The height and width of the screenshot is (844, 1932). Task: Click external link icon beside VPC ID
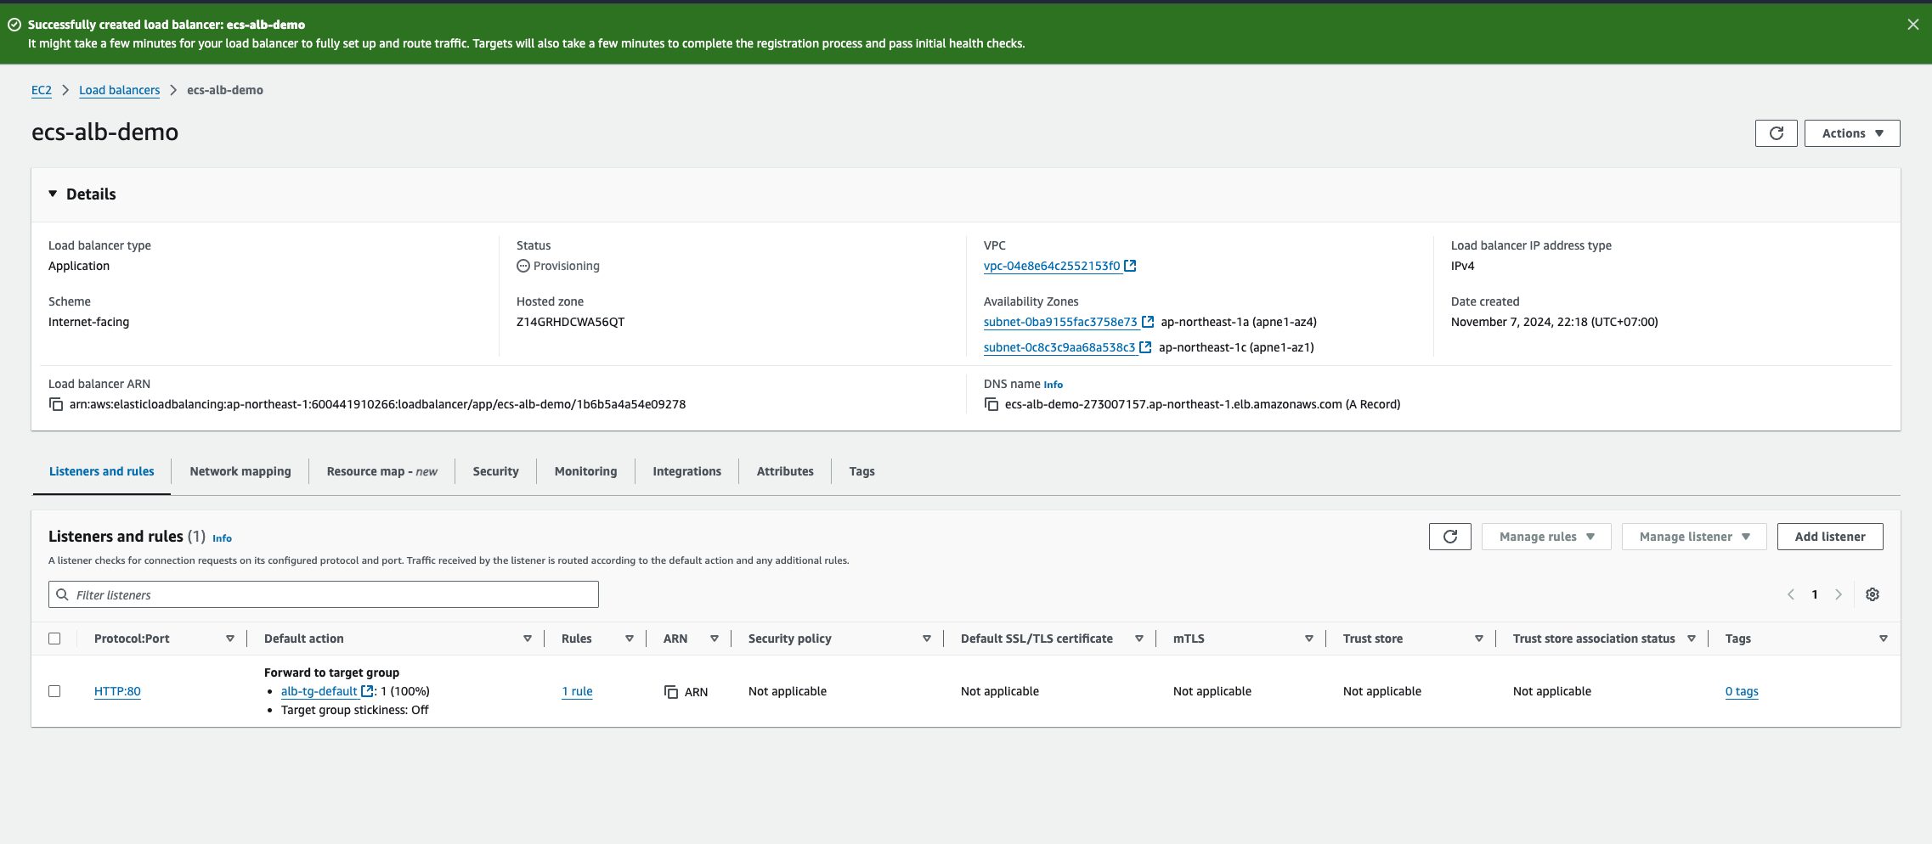1130,266
